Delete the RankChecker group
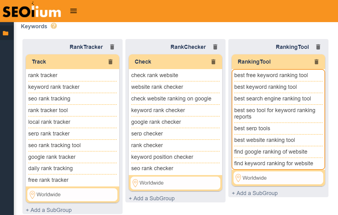338x215 pixels. tap(215, 47)
